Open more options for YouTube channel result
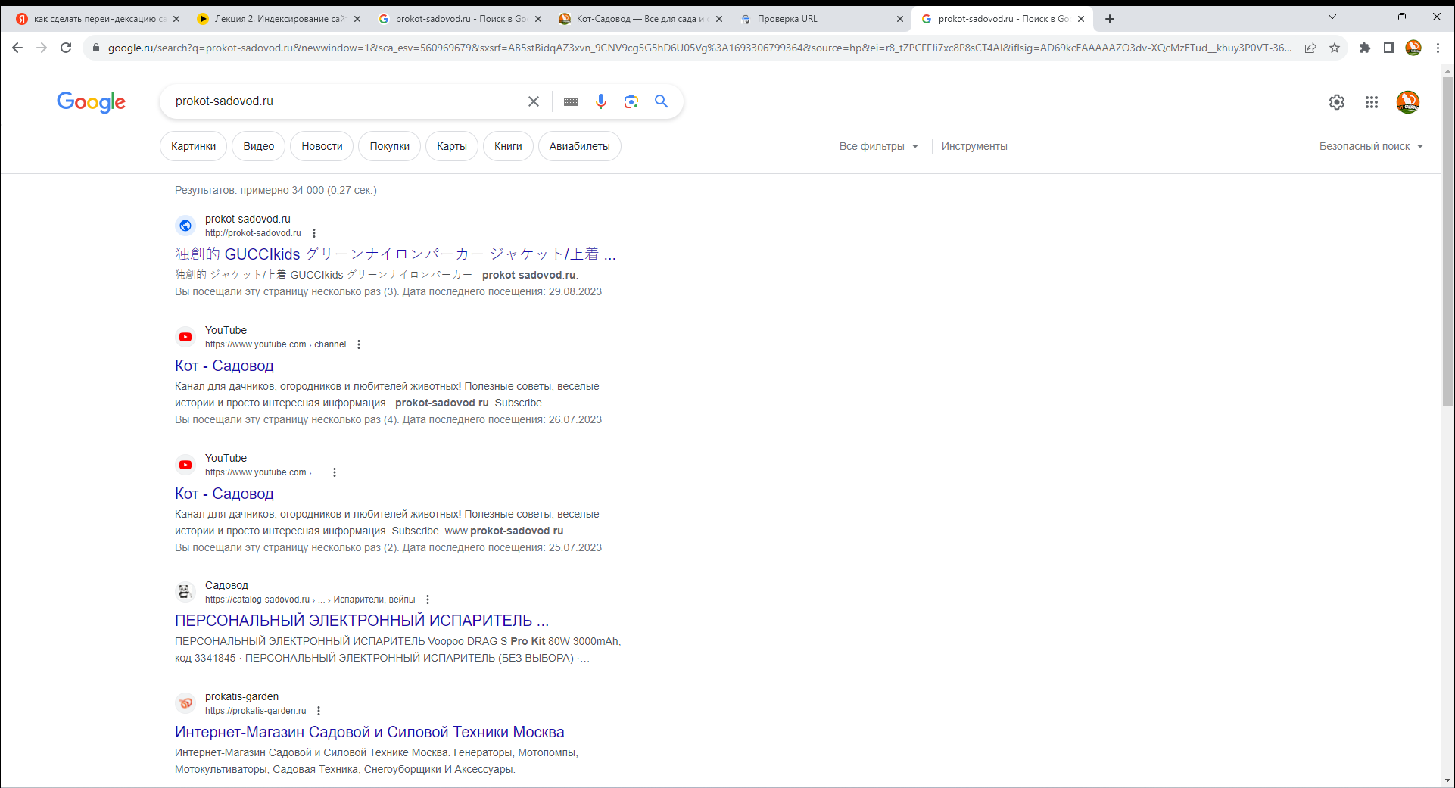The image size is (1455, 788). (359, 344)
